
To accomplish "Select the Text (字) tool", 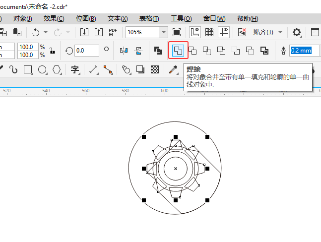I will (x=75, y=69).
